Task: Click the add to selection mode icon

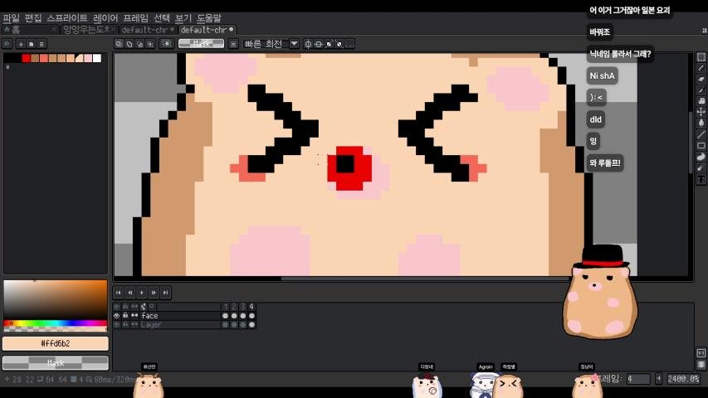Action: (129, 44)
